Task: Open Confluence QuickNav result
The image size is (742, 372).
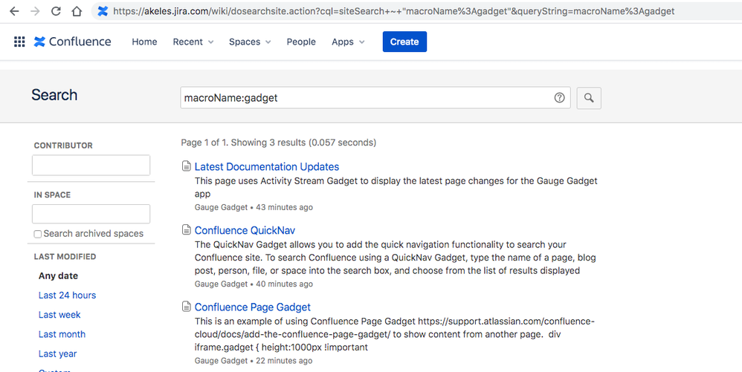Action: (x=245, y=230)
